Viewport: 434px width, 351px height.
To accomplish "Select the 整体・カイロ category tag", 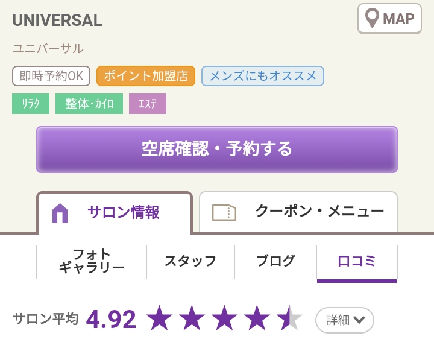I will point(89,104).
